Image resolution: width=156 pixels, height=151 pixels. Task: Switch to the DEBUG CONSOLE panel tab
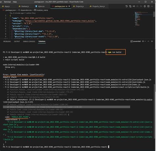(29, 41)
